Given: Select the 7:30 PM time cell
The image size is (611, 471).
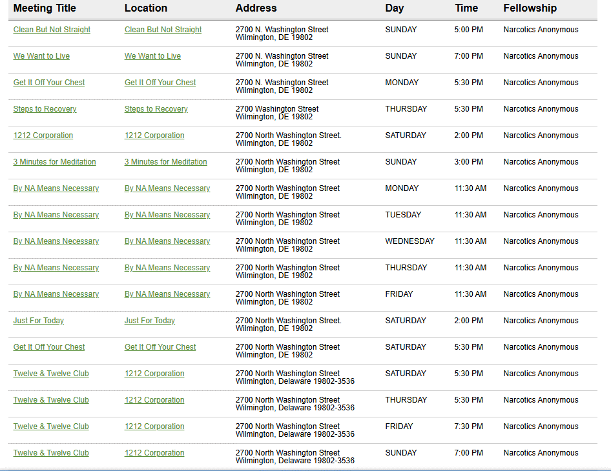Looking at the screenshot, I should pos(468,426).
